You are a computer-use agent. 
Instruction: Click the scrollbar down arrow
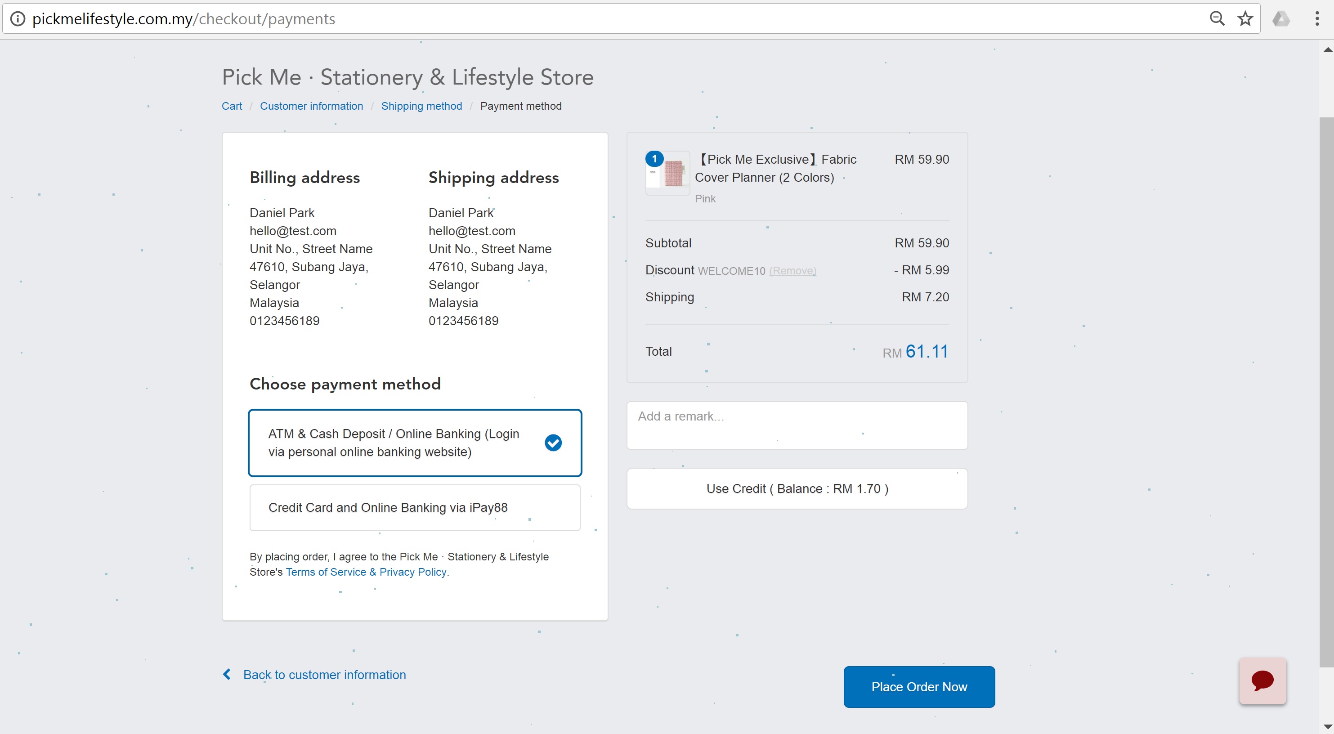1327,726
